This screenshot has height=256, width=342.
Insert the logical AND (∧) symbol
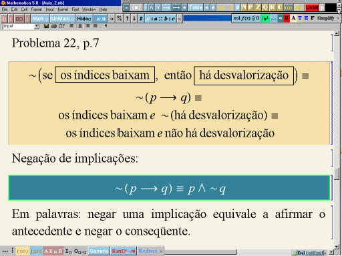coord(152,7)
